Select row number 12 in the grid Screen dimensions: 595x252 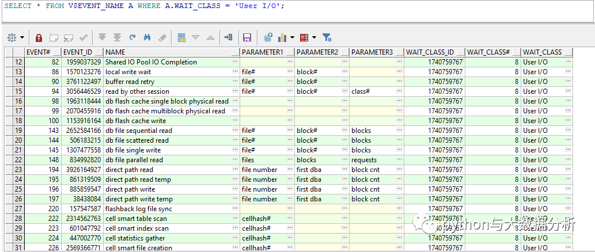[18, 62]
